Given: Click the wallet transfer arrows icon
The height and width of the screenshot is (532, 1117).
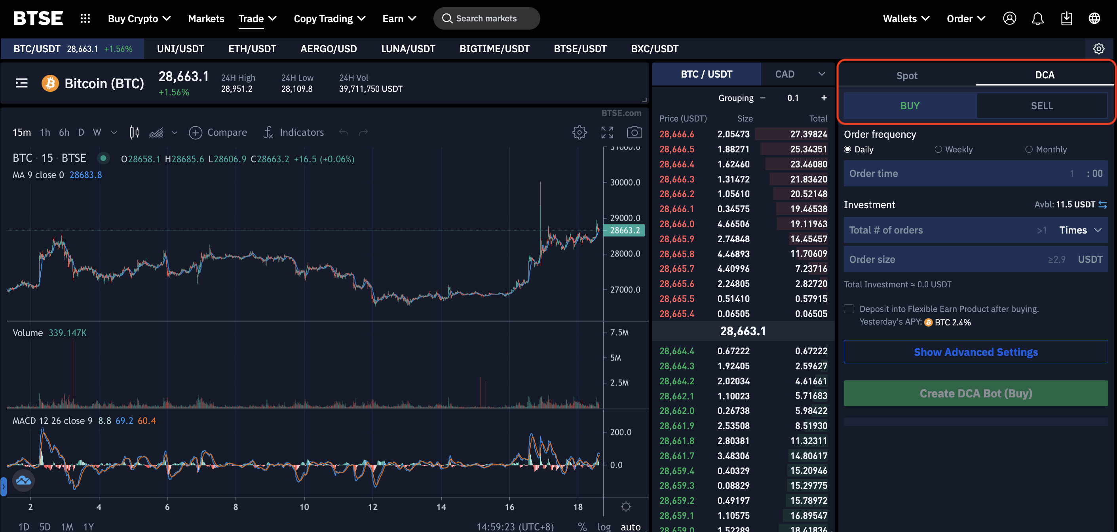Looking at the screenshot, I should (1103, 204).
